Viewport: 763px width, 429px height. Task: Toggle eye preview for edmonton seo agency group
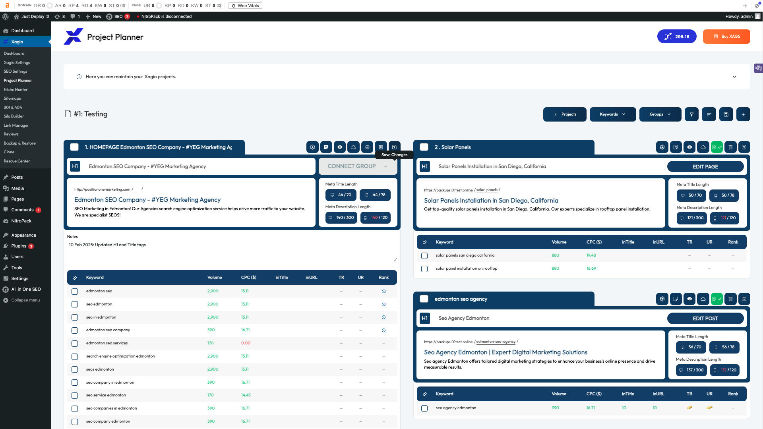click(689, 299)
